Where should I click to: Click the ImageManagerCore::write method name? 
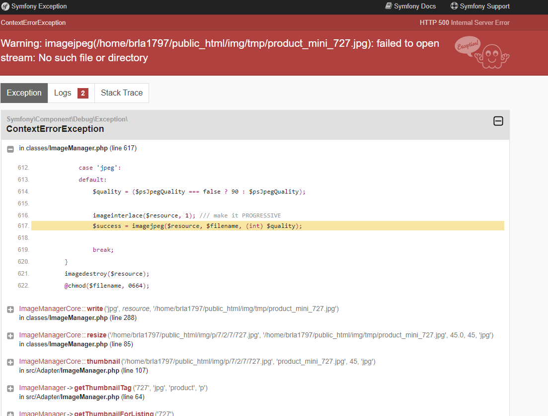click(x=95, y=309)
